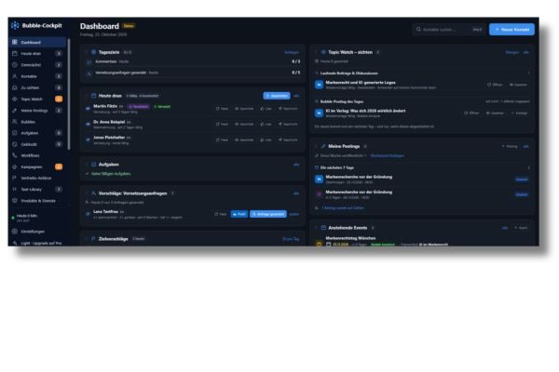This screenshot has height=372, width=559.
Task: Click the Neuer Kontakt button
Action: (x=511, y=30)
